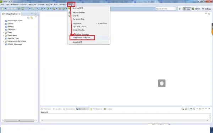The image size is (213, 133).
Task: Click the green Run toolbar icon
Action: pos(48,9)
